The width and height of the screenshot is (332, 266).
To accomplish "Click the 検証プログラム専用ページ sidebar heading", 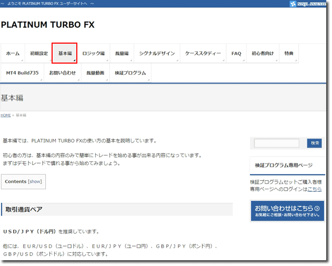I will coord(284,165).
